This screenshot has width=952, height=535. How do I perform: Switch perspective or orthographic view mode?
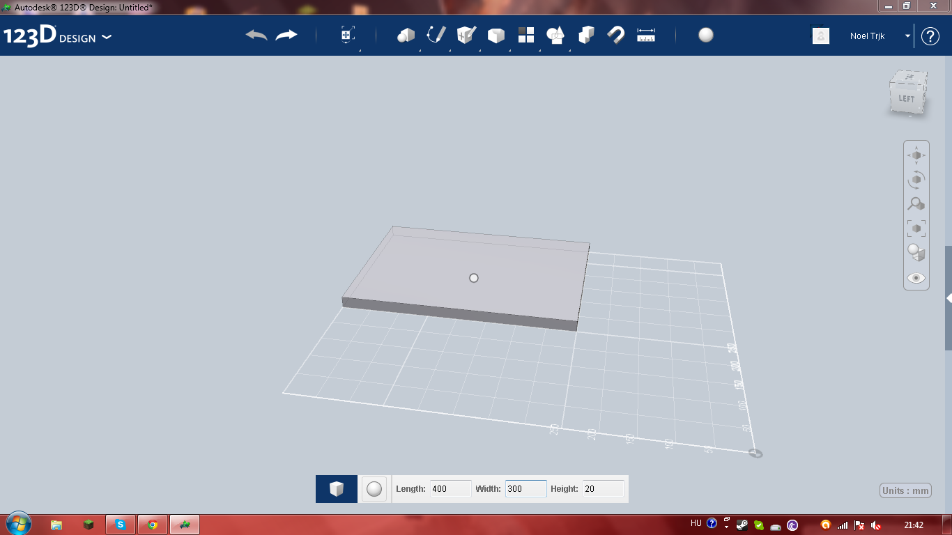click(916, 252)
